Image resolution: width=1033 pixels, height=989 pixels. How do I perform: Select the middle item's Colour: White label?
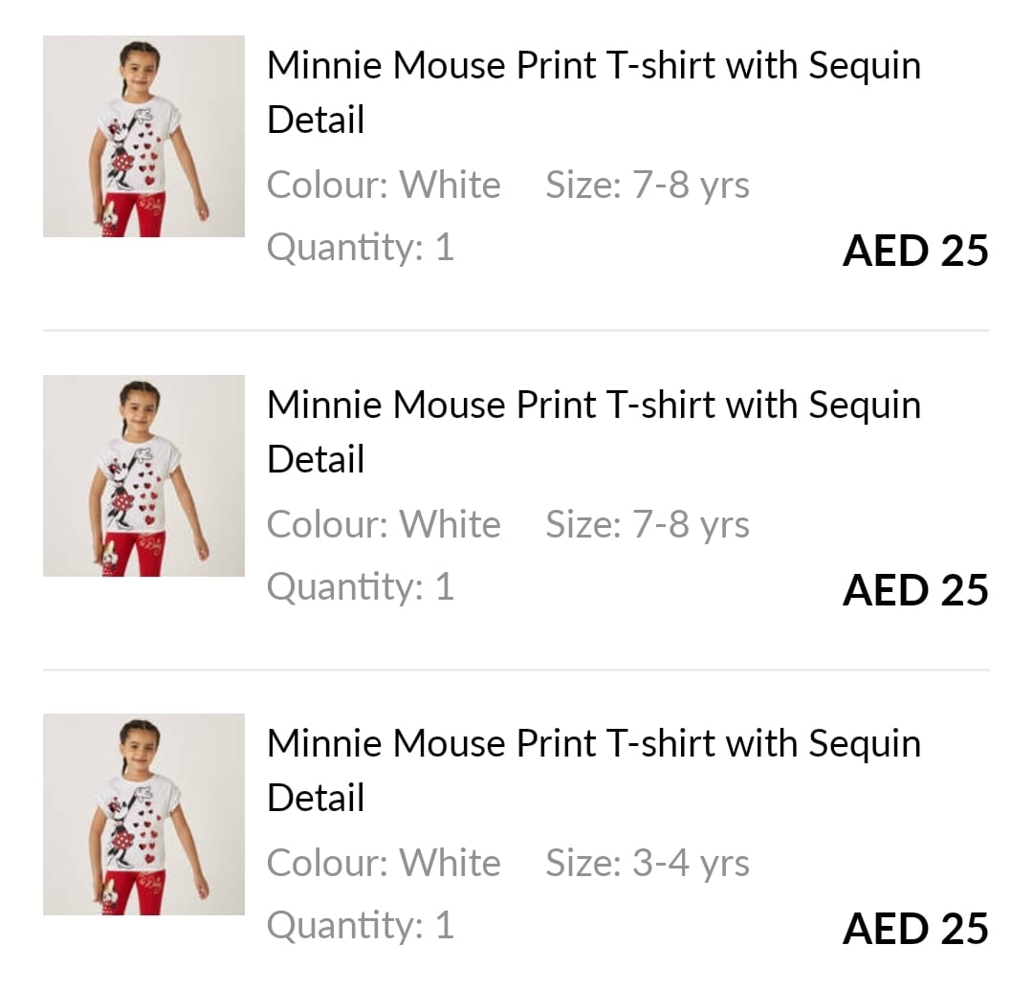click(x=384, y=524)
